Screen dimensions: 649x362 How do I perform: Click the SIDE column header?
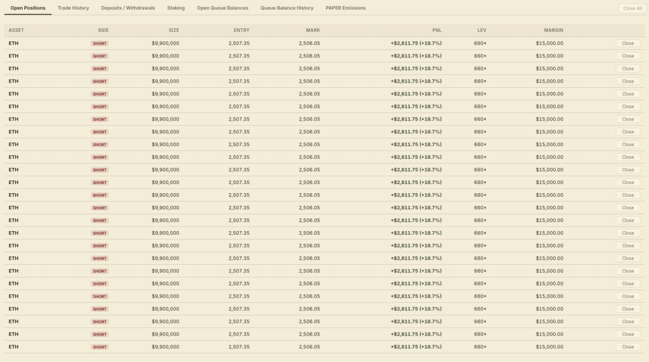click(x=103, y=30)
